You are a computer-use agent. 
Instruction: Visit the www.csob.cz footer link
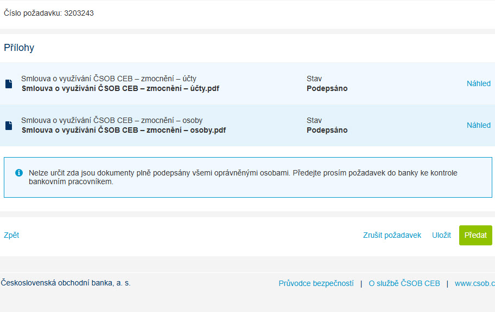(475, 283)
